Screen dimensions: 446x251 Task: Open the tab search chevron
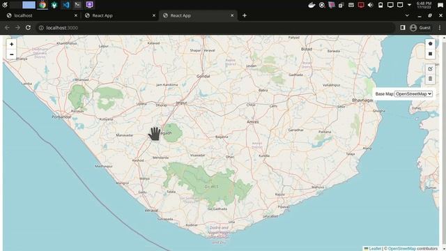pos(407,15)
